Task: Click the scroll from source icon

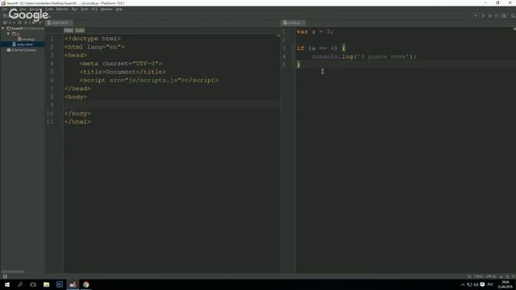Action: pos(19,23)
